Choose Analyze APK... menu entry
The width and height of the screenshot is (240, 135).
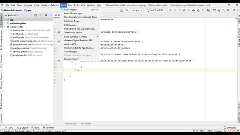(x=80, y=44)
